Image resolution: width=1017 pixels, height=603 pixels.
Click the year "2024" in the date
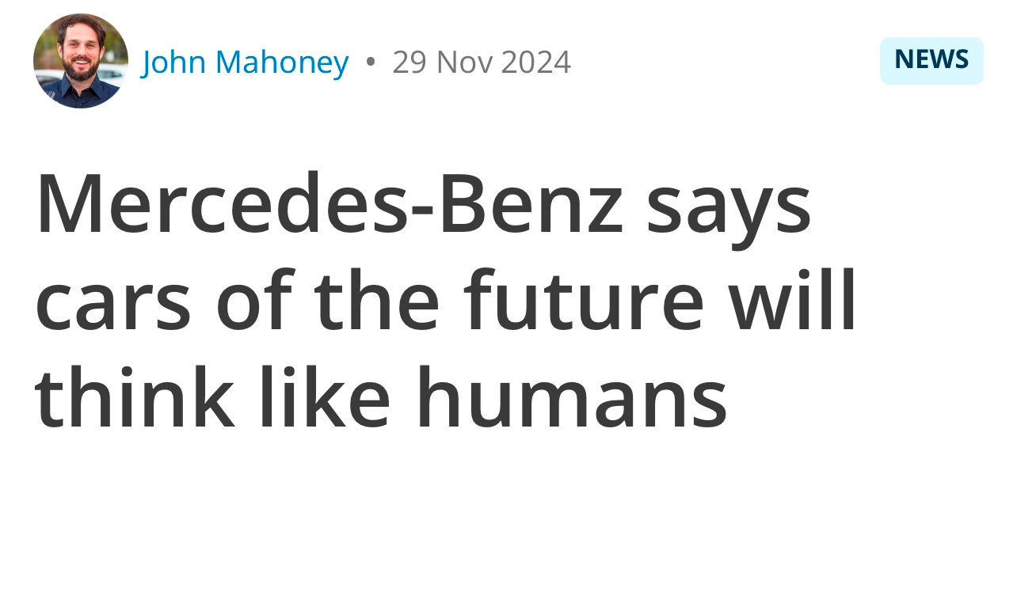536,62
